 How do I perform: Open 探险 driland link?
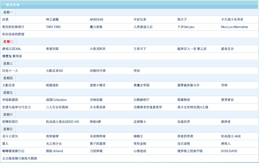54,151
